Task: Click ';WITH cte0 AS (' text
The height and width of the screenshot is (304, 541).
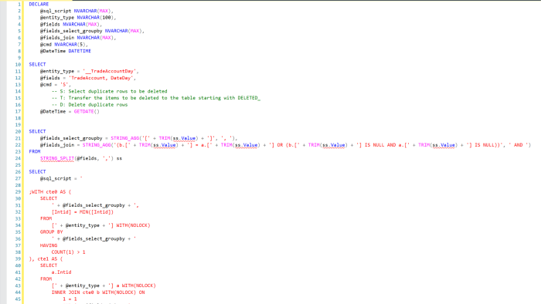Action: click(50, 192)
